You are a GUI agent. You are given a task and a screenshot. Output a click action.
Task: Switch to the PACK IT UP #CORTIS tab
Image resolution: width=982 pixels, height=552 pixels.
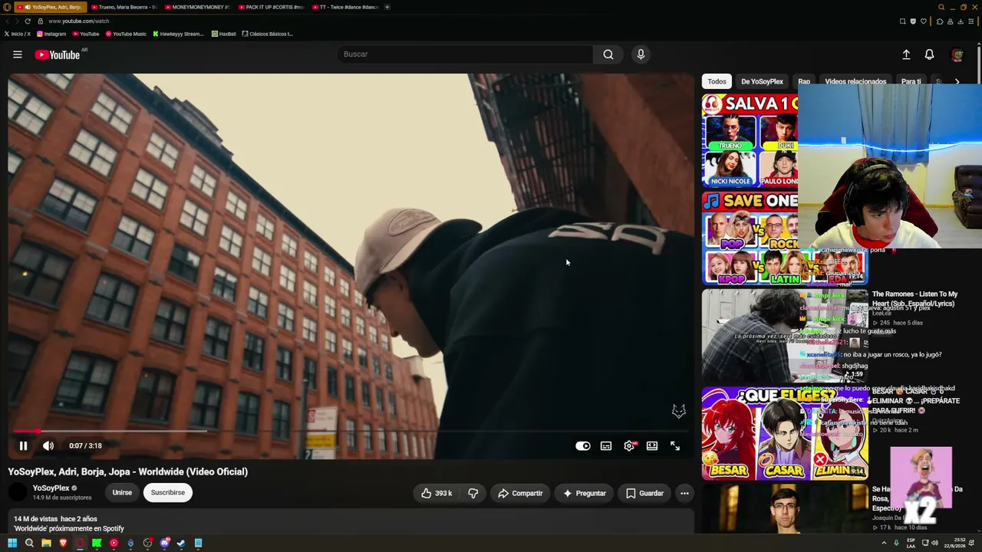coord(270,7)
